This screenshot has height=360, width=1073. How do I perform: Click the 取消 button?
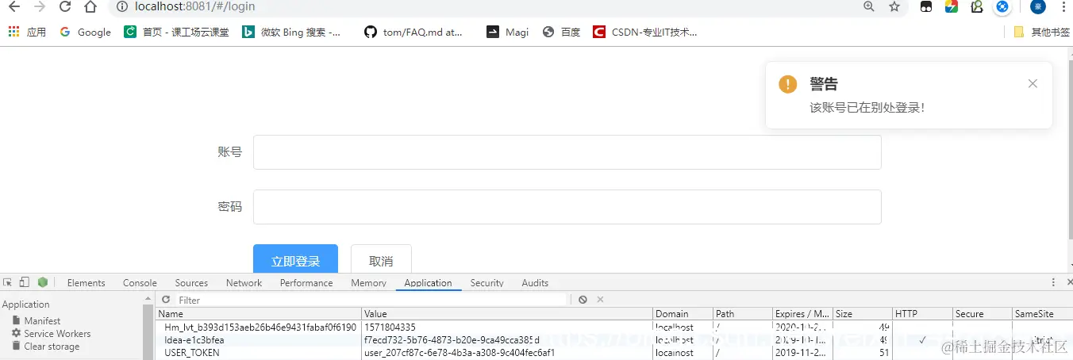381,260
